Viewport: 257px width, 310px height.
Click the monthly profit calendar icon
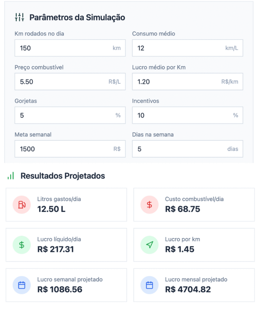(150, 285)
